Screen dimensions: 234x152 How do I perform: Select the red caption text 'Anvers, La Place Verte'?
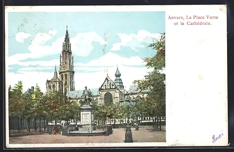pyautogui.click(x=193, y=17)
